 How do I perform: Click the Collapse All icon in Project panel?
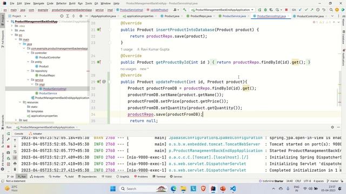tap(74, 16)
